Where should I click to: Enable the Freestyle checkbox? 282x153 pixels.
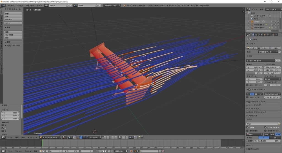click(250, 149)
